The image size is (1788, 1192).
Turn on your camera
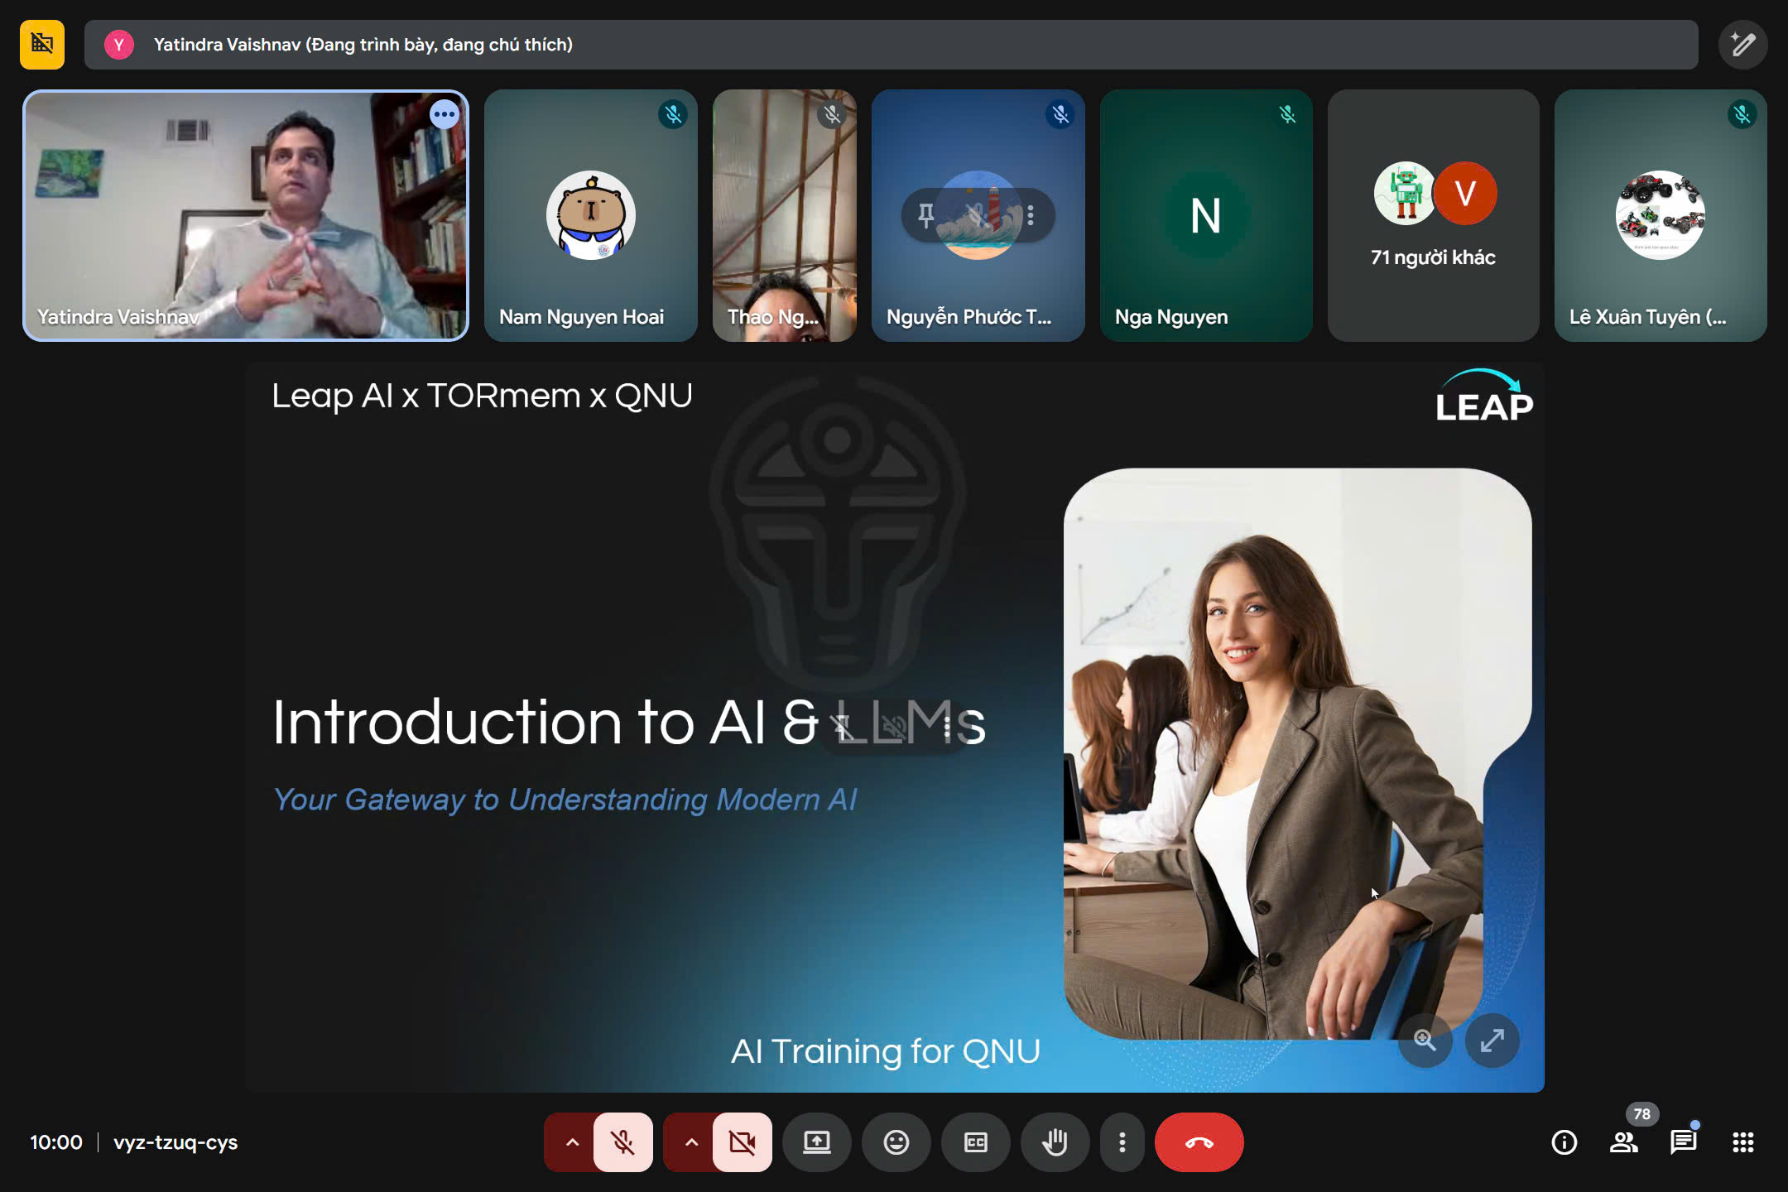coord(743,1142)
